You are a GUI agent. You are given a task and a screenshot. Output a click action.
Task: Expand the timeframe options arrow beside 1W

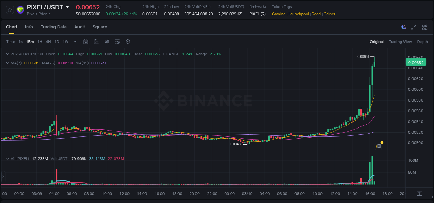(75, 41)
